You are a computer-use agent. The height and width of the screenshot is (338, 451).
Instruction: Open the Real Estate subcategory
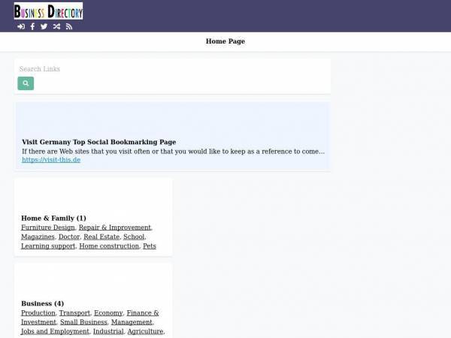coord(101,237)
